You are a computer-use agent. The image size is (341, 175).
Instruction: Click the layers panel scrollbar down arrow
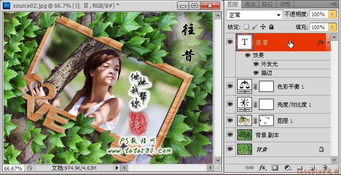click(334, 160)
